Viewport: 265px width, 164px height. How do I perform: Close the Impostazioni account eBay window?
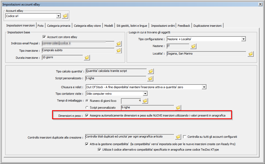(x=261, y=4)
